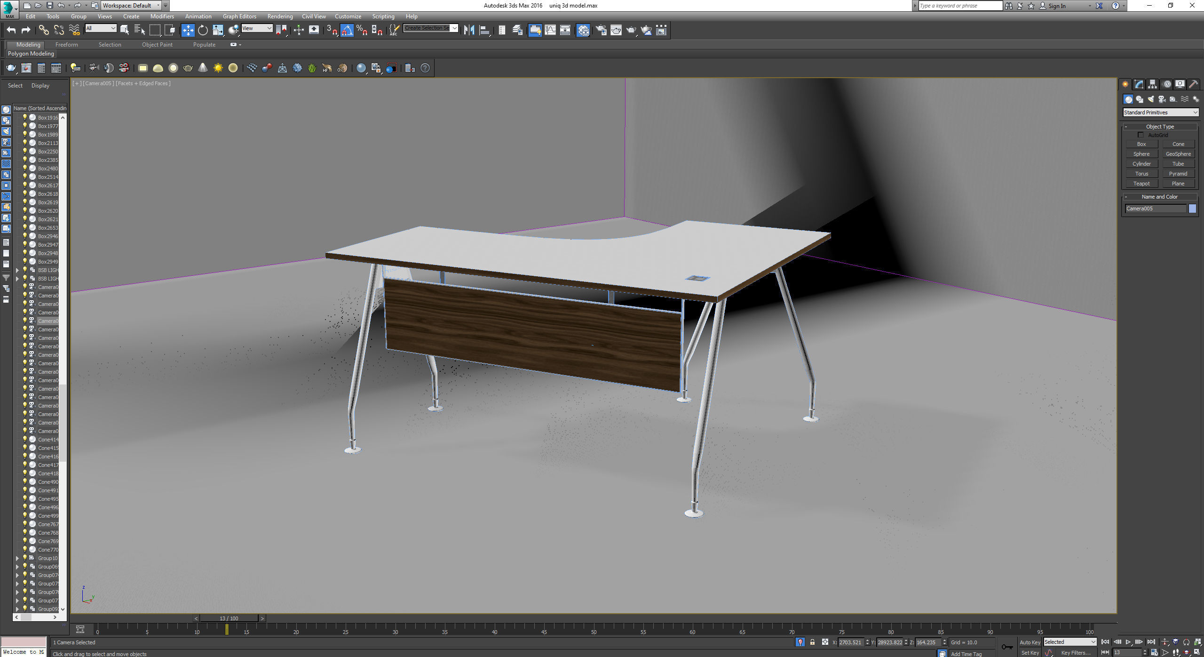Screen dimensions: 1204x657
Task: Toggle the 3D Snaps button
Action: [332, 30]
